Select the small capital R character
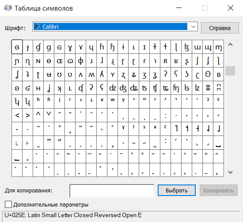This screenshot has width=243, height=222. pyautogui.click(x=166, y=60)
